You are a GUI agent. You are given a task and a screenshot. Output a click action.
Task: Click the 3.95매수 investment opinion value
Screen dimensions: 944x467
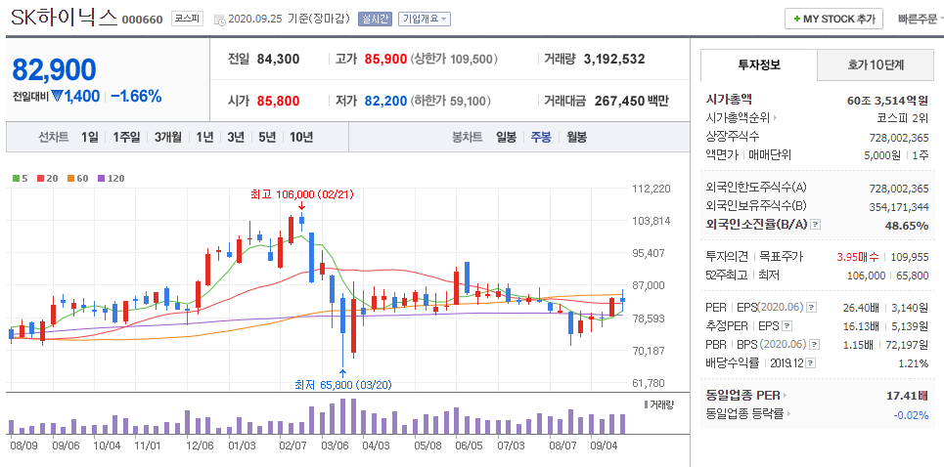(x=859, y=257)
